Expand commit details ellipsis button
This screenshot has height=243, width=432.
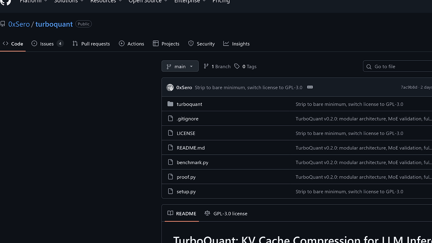click(x=310, y=87)
